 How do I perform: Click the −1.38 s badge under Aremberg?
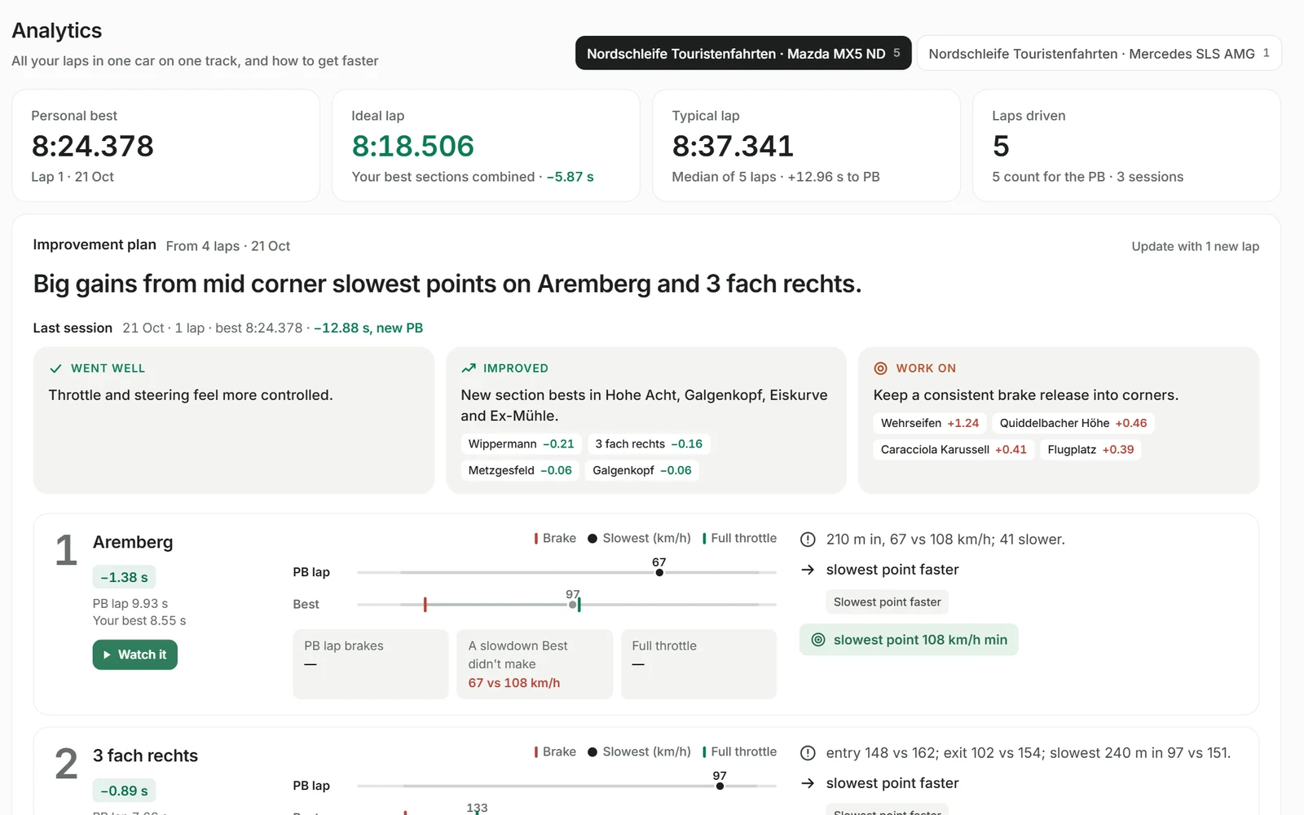[x=124, y=577]
